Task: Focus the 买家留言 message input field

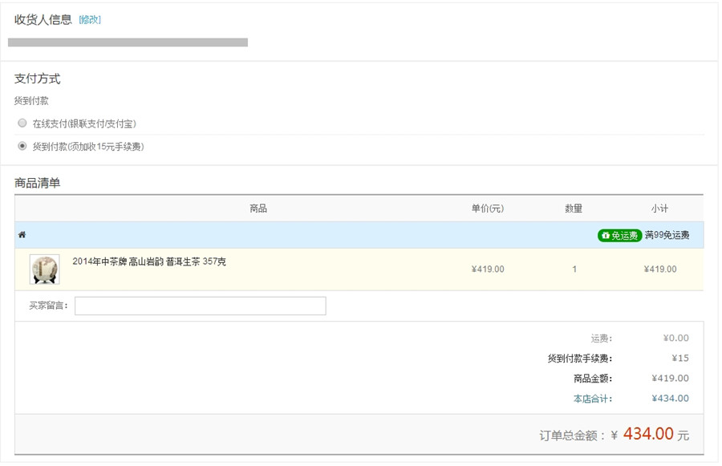Action: (200, 306)
